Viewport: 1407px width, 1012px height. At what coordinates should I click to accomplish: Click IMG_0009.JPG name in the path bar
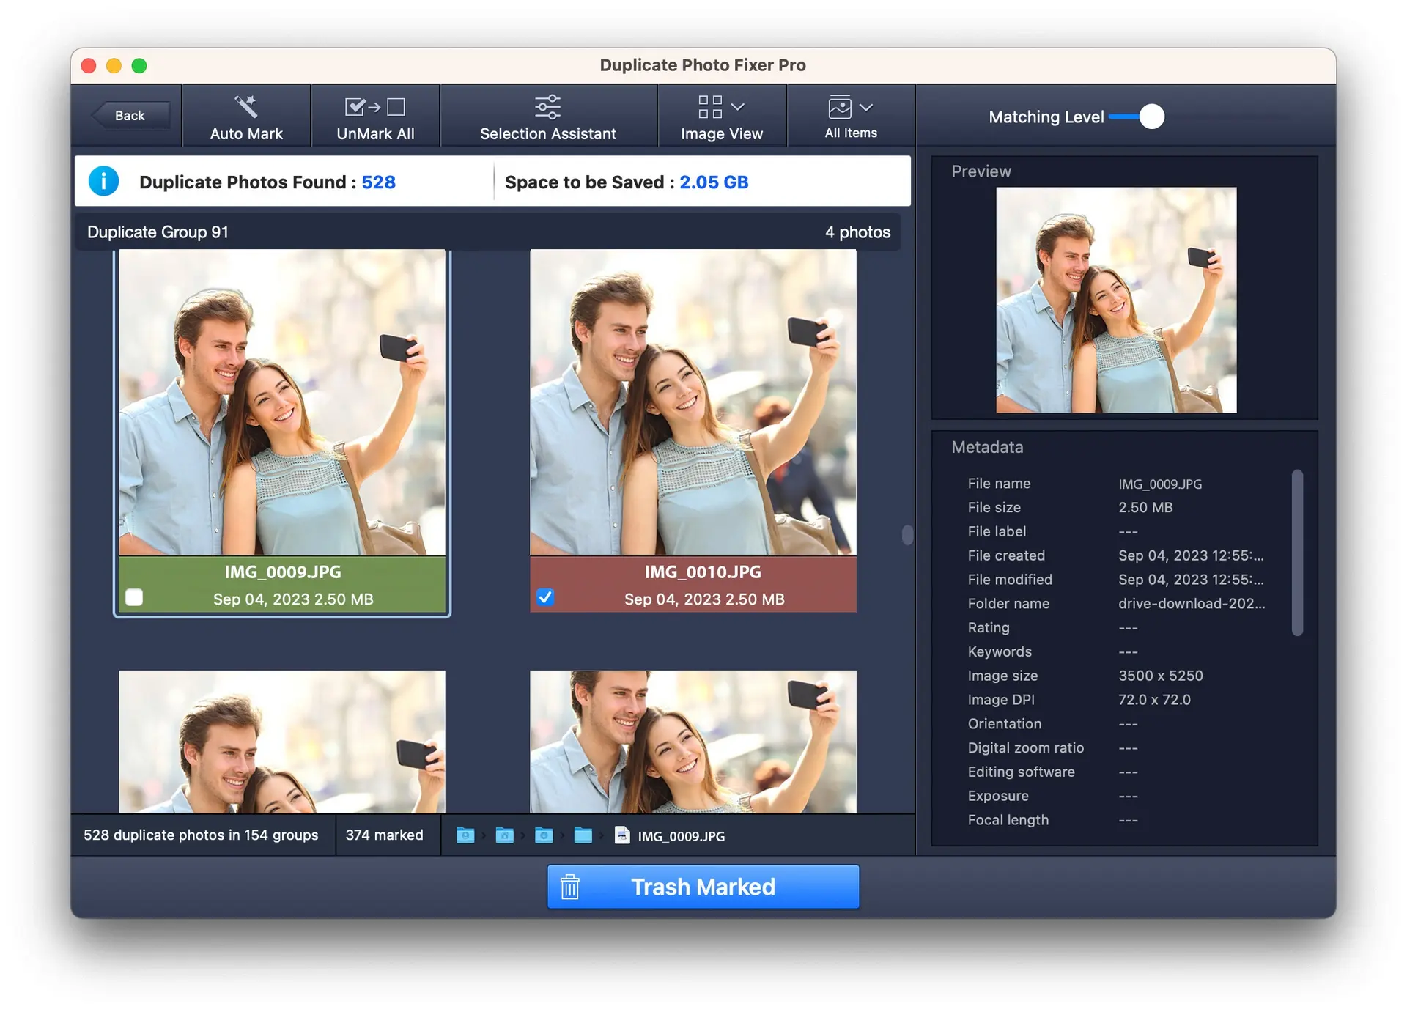(x=681, y=835)
